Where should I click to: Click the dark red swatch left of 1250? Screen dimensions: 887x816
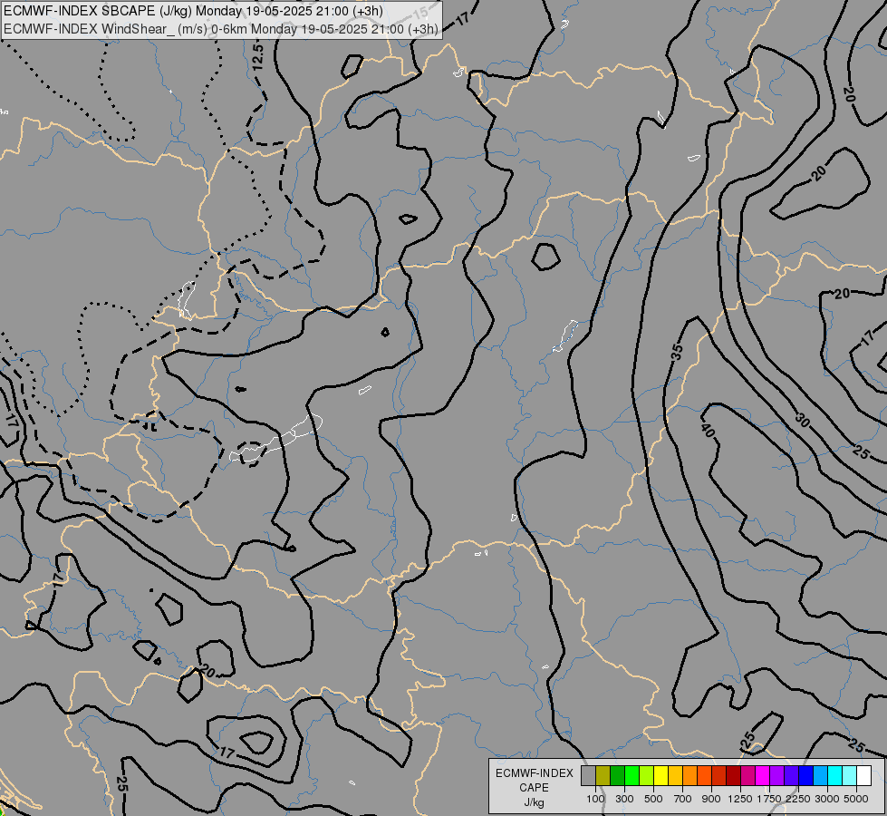(x=733, y=776)
